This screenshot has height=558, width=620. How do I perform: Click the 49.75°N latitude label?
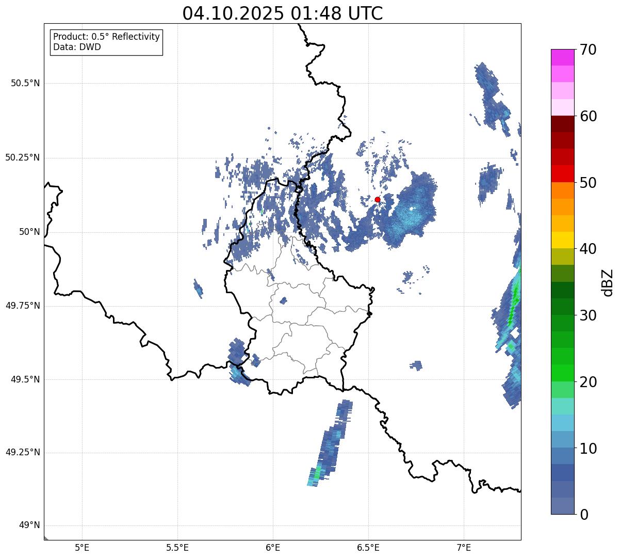23,306
